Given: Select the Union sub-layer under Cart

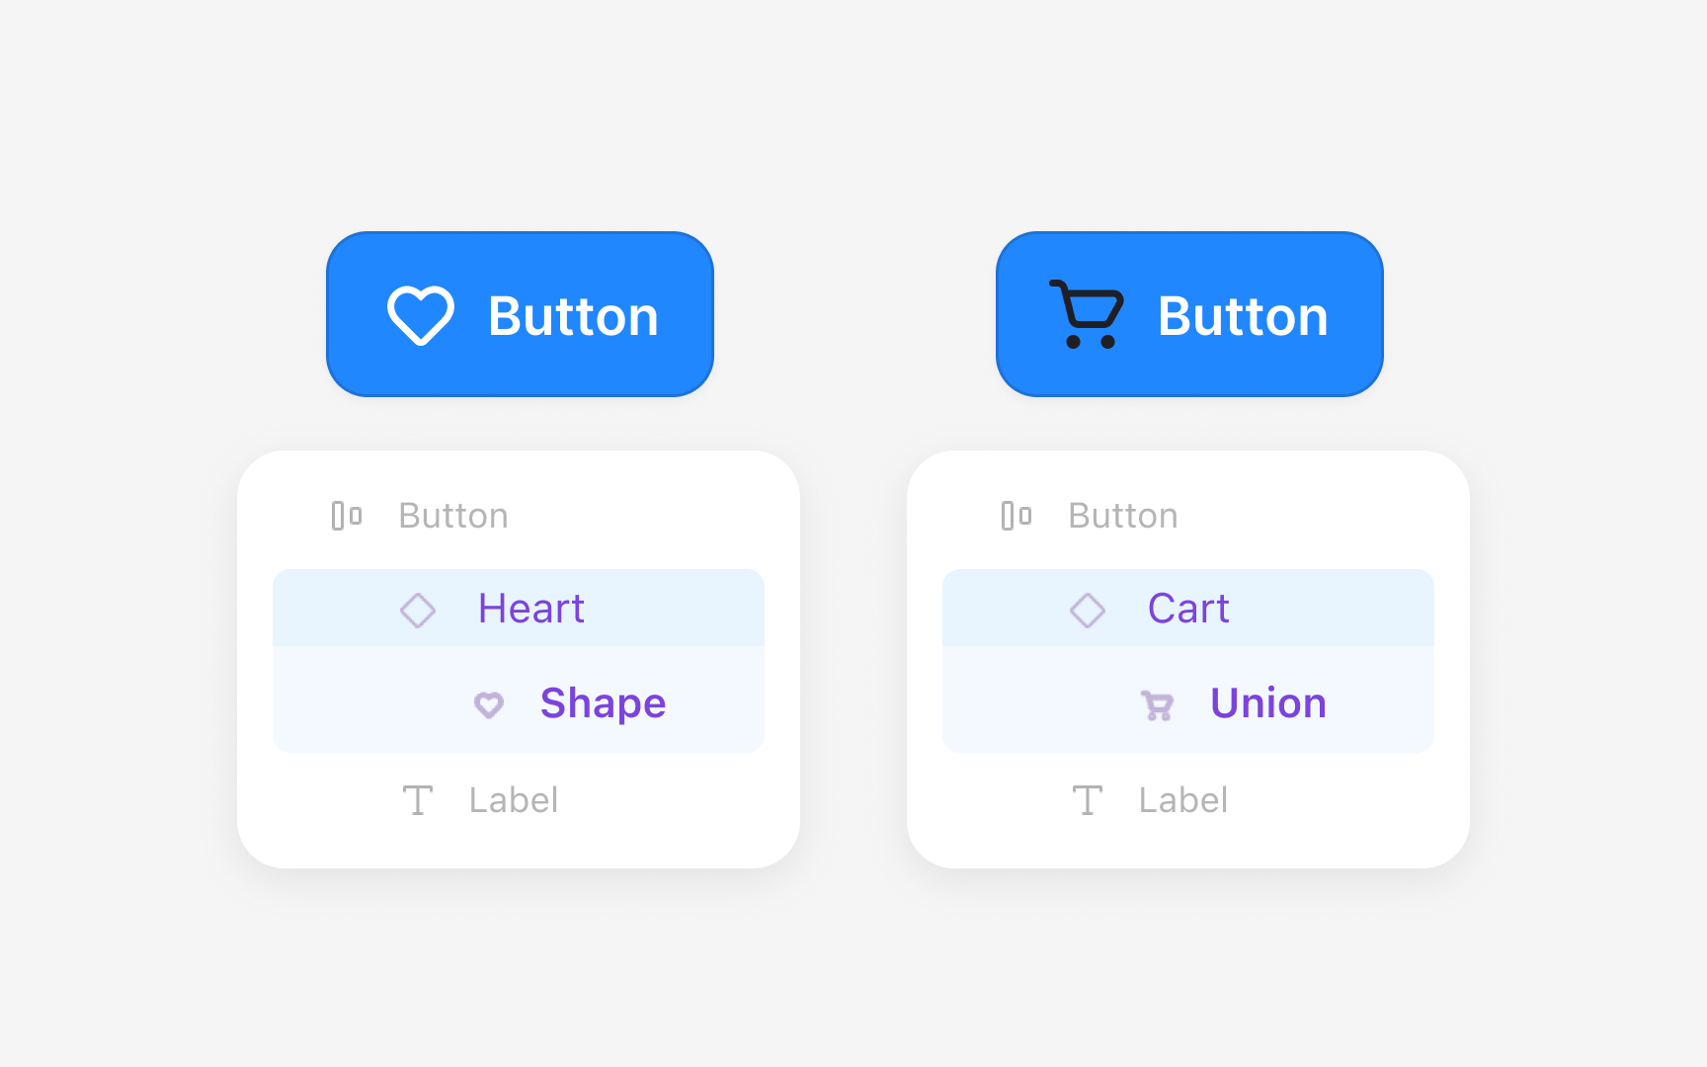Looking at the screenshot, I should 1267,703.
